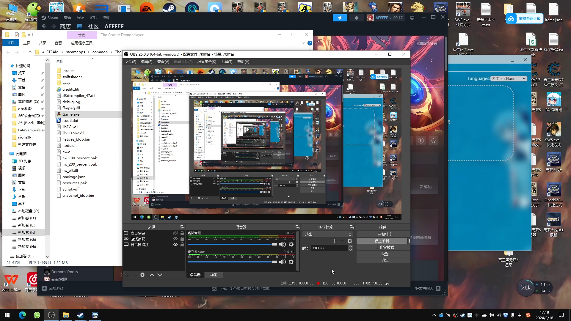Screen dimensions: 571x321
Task: Click add source (+) icon in 来源 panel
Action: tap(127, 274)
